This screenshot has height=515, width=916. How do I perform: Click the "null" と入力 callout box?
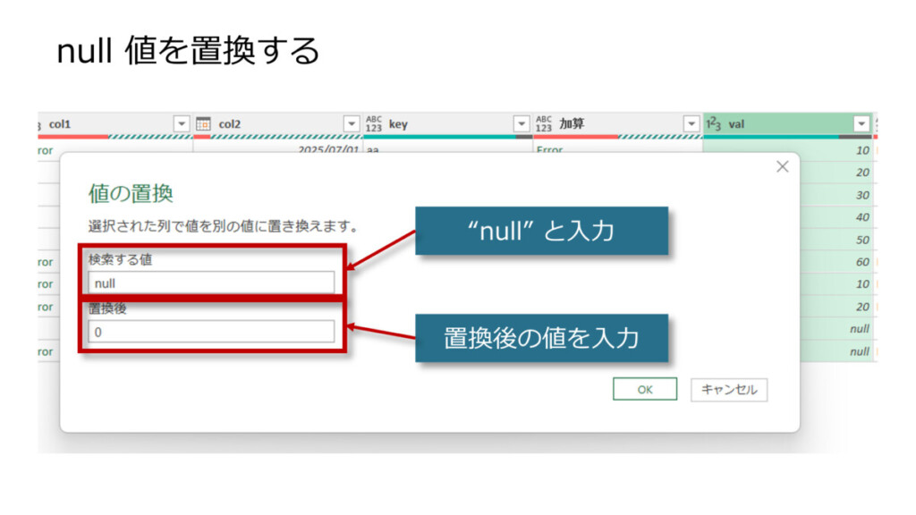click(541, 231)
